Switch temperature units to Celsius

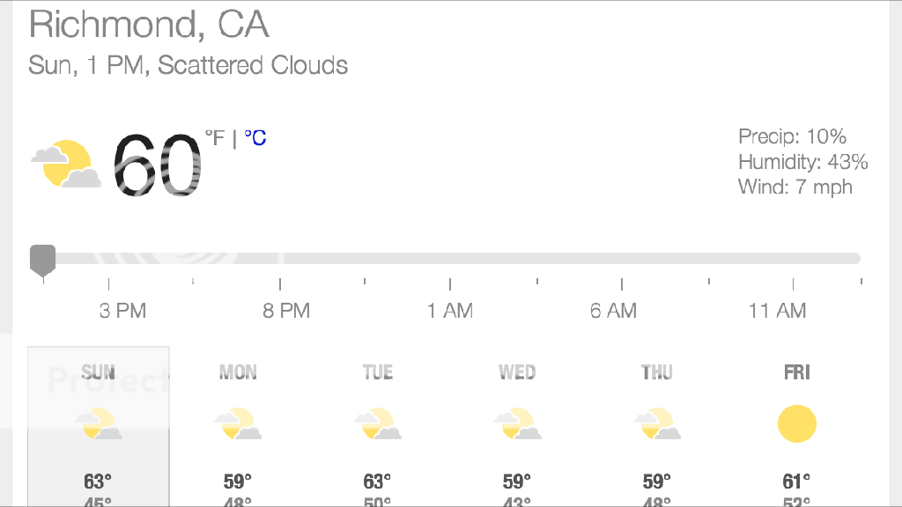coord(255,138)
